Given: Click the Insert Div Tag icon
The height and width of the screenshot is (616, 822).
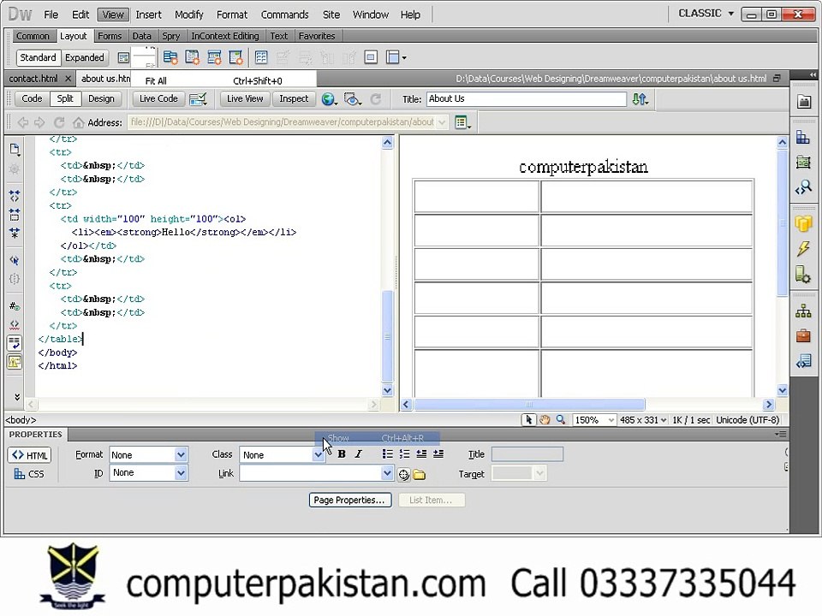Looking at the screenshot, I should [x=123, y=57].
